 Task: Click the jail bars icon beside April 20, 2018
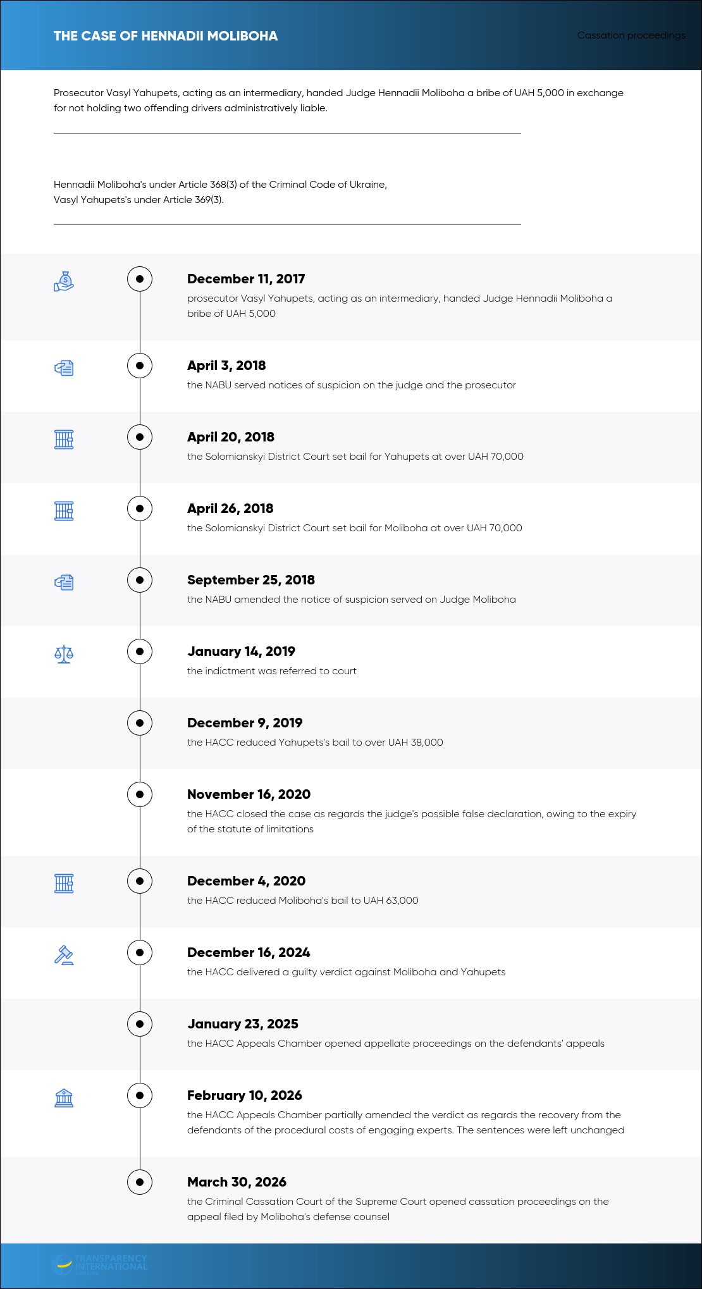tap(64, 439)
